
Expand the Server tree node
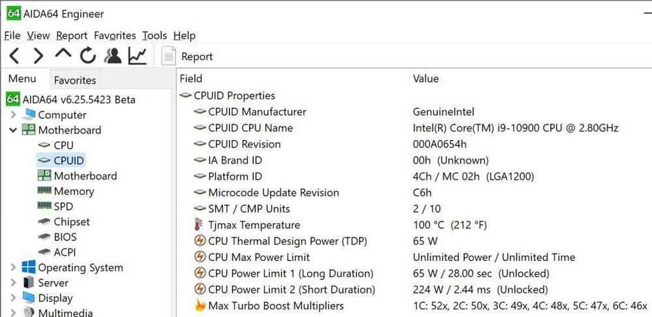tap(13, 283)
